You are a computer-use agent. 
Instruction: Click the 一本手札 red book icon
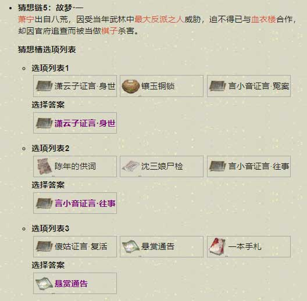click(x=217, y=246)
